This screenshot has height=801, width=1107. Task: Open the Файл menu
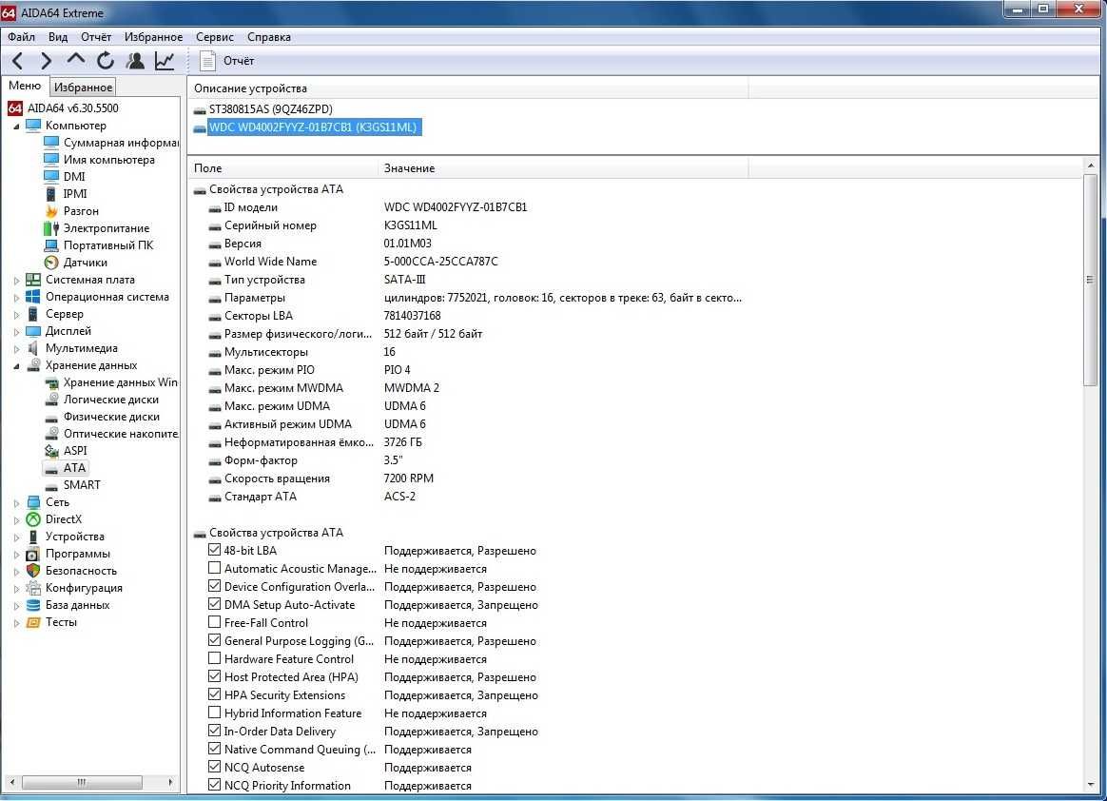[21, 37]
